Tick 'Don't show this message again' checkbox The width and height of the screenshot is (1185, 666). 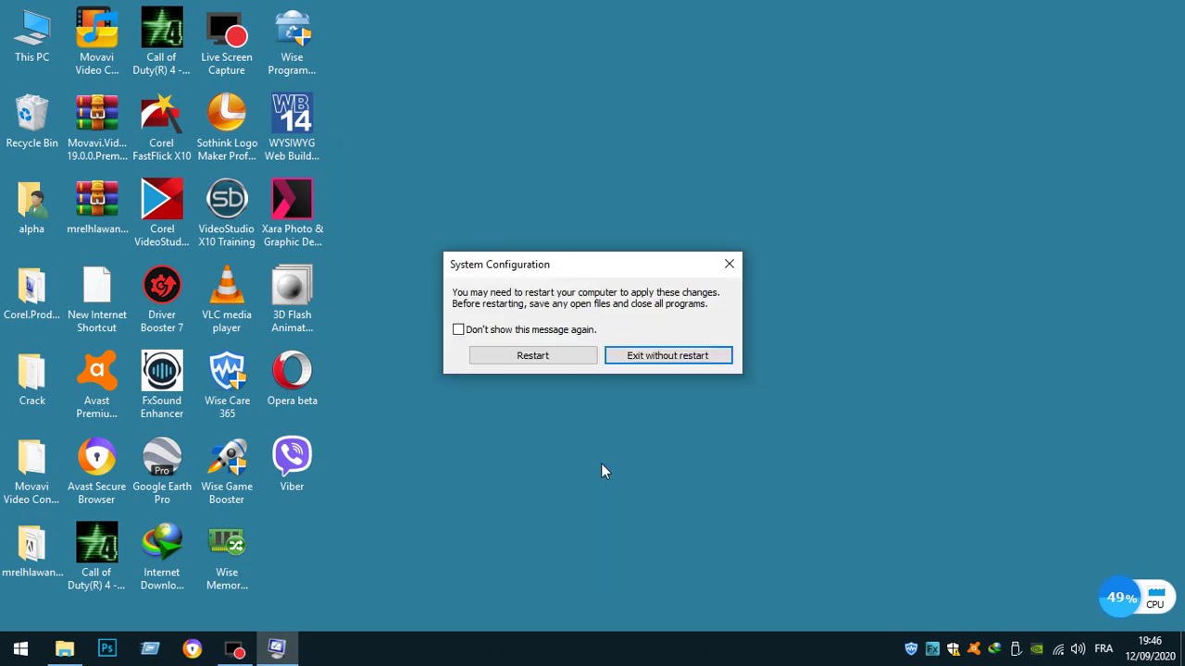[x=458, y=329]
